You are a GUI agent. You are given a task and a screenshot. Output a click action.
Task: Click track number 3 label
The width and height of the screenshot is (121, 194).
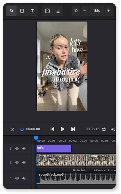tap(10, 148)
